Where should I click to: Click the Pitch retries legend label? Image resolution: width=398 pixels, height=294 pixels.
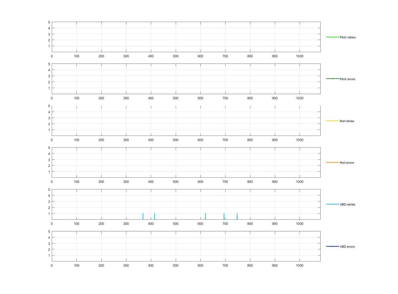[348, 37]
